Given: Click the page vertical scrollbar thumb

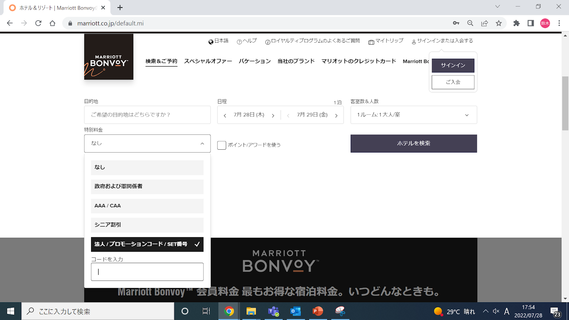Looking at the screenshot, I should click(565, 103).
